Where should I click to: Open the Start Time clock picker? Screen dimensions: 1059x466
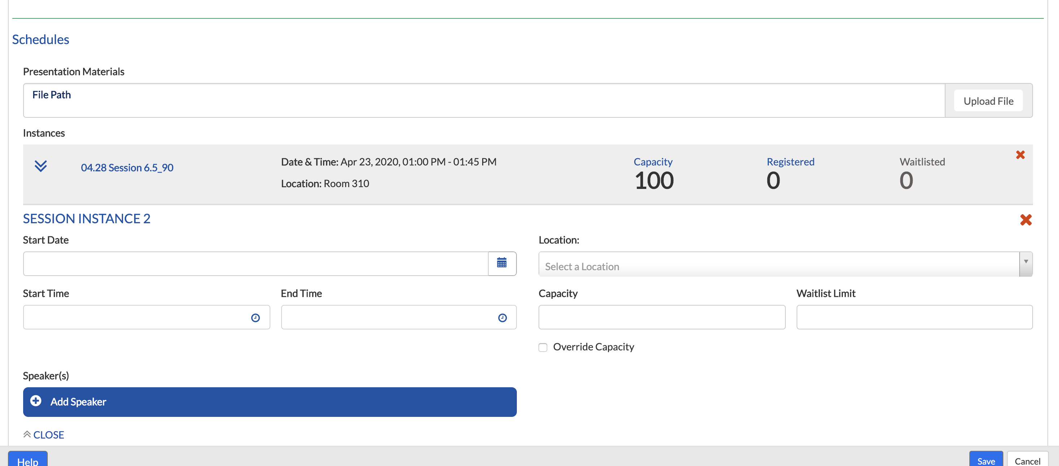255,317
